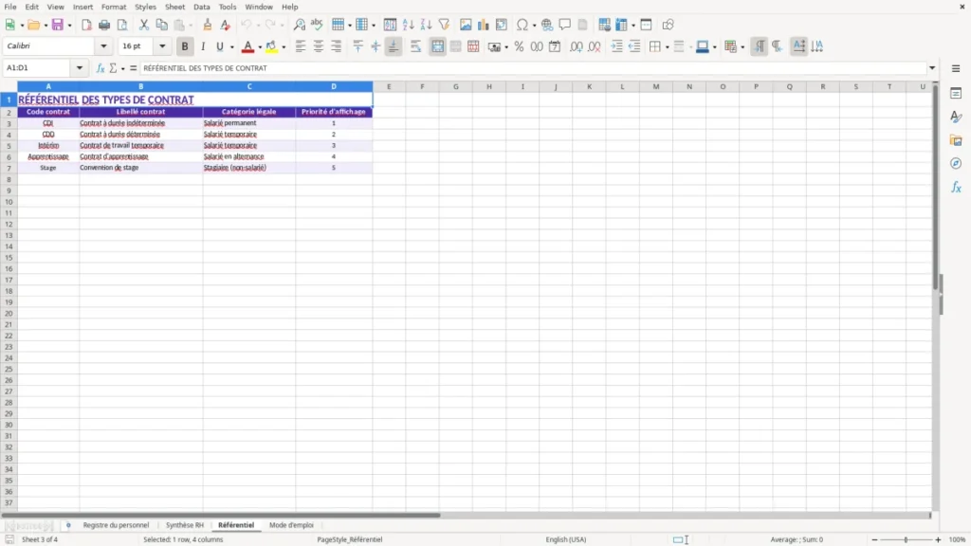Run the spelling check
971x546 pixels.
click(x=317, y=25)
